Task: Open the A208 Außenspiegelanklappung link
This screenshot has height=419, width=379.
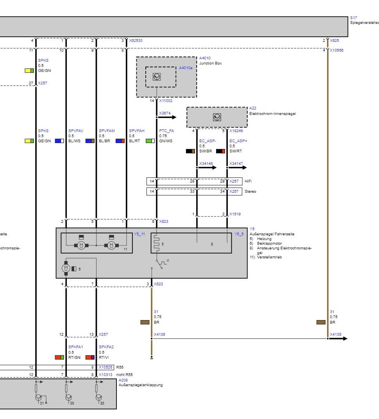Action: (x=123, y=380)
